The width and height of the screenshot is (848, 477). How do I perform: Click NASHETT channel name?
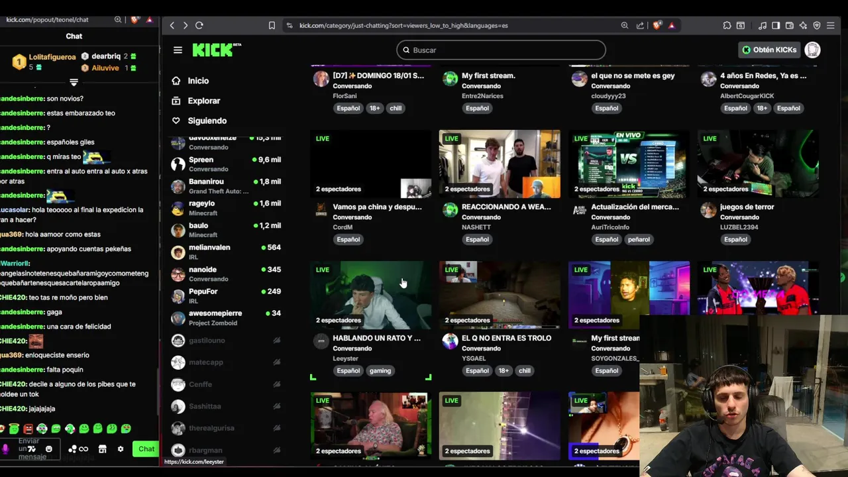[x=476, y=227]
